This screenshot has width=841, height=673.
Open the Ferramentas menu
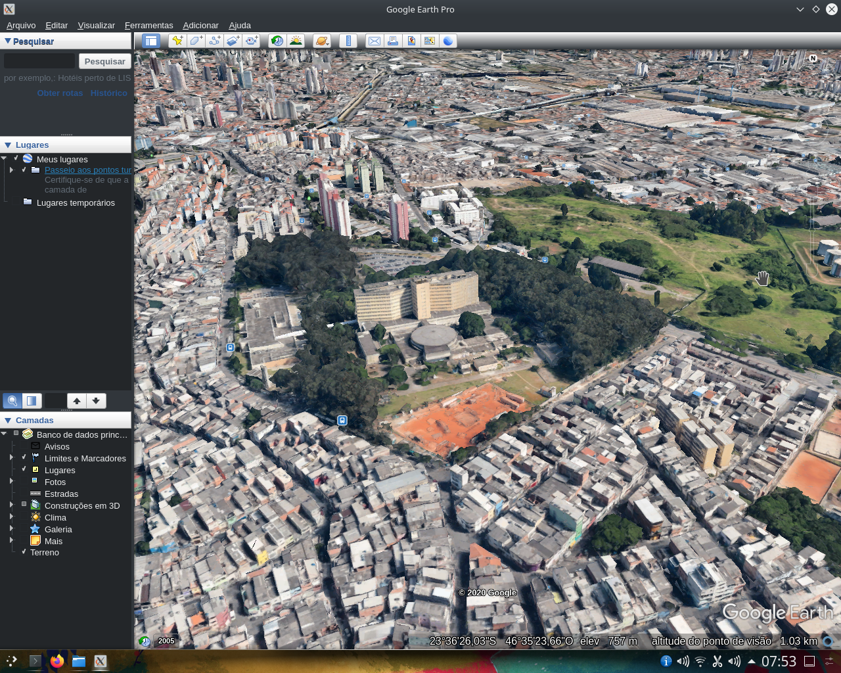point(148,25)
